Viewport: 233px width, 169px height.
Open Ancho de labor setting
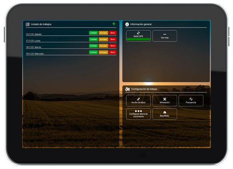[x=138, y=101]
